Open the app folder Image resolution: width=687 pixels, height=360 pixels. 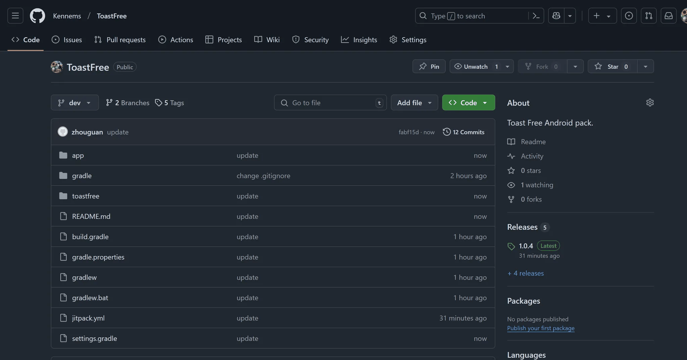click(78, 155)
